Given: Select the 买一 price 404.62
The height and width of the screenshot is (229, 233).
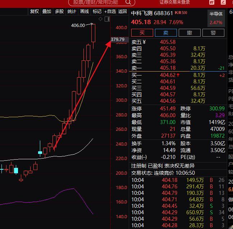Looking at the screenshot, I should pos(168,75).
